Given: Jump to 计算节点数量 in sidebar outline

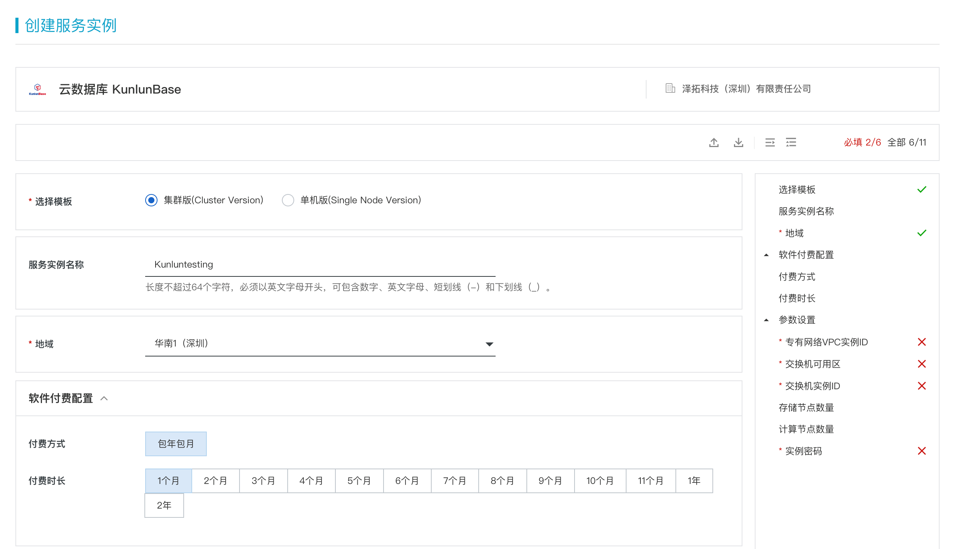Looking at the screenshot, I should 806,429.
